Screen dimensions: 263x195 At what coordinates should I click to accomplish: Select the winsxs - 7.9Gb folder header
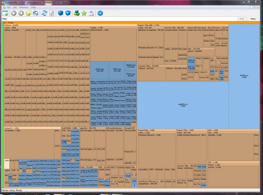47,28
